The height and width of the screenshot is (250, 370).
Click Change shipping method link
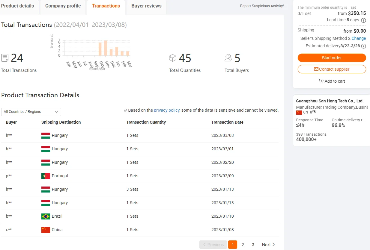click(359, 38)
